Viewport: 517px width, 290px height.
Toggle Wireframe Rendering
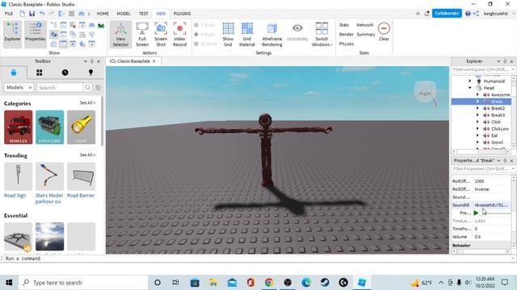(x=272, y=34)
